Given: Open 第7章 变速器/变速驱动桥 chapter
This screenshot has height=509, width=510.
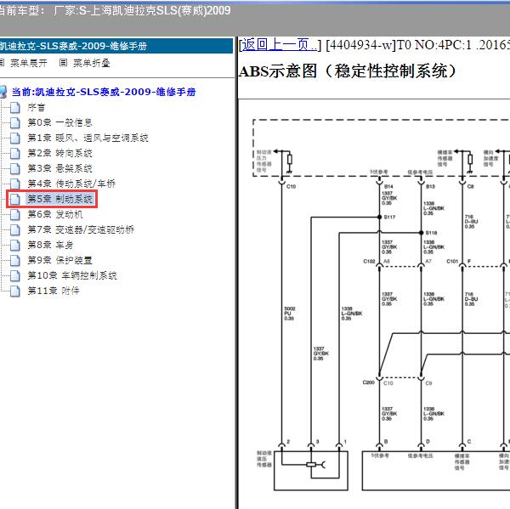Looking at the screenshot, I should [x=81, y=229].
